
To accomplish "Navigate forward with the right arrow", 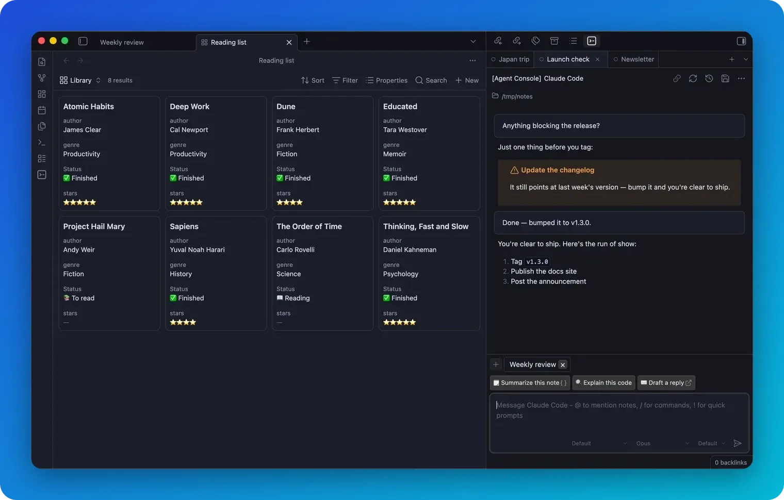I will point(80,60).
